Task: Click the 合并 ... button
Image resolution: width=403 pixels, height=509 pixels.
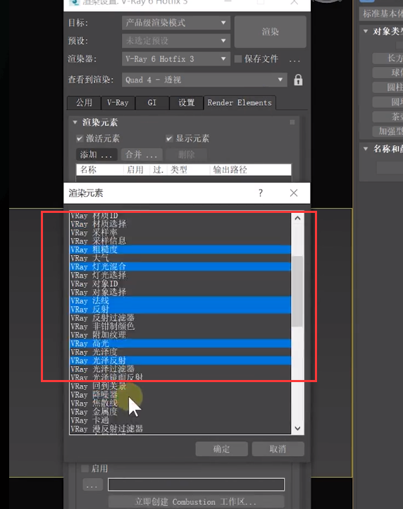Action: 142,155
